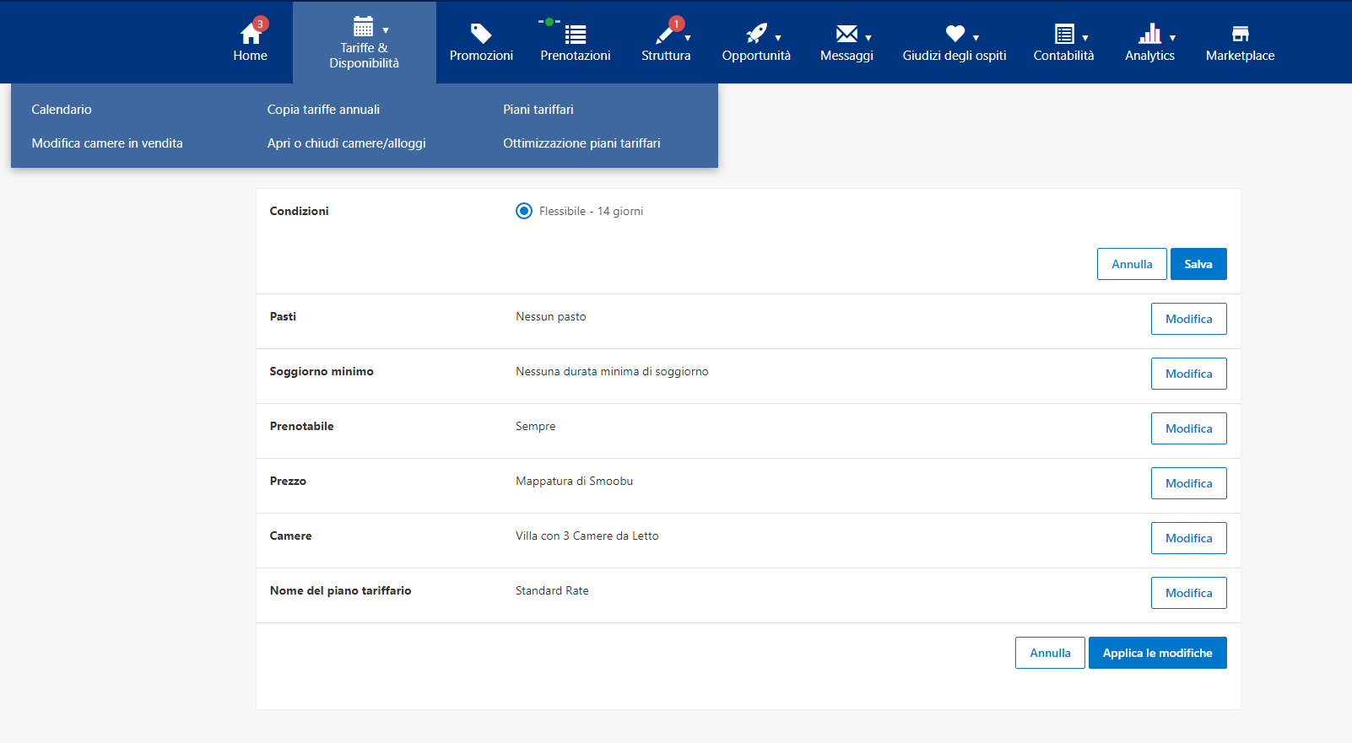Expand the Contabilità dropdown arrow
The width and height of the screenshot is (1352, 743).
pyautogui.click(x=1085, y=38)
